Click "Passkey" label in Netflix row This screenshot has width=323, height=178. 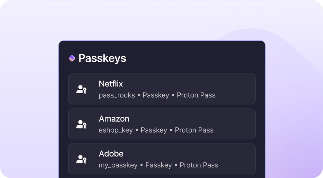point(156,95)
